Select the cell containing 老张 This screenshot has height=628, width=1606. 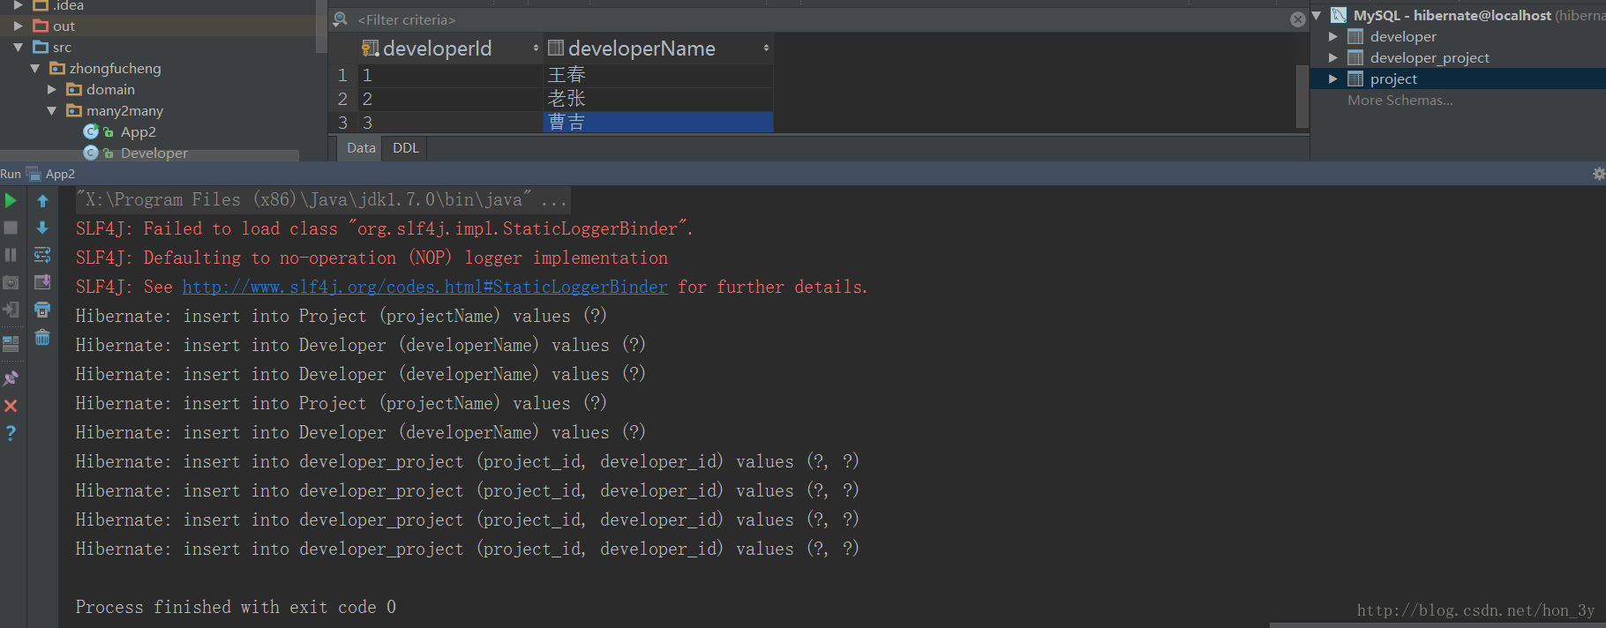point(658,99)
